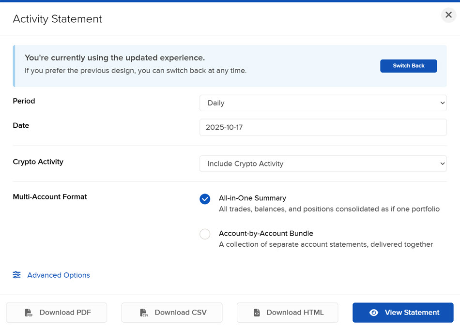This screenshot has height=329, width=460.
Task: Click the filter sliders icon beside Advanced Options
Action: click(16, 275)
